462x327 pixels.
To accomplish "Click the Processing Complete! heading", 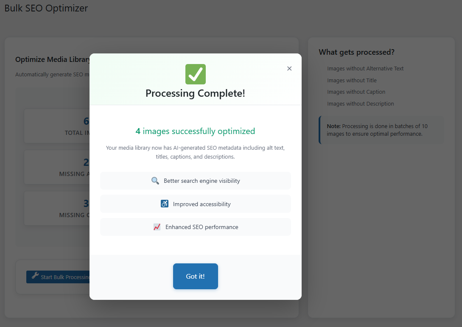I will pos(196,93).
